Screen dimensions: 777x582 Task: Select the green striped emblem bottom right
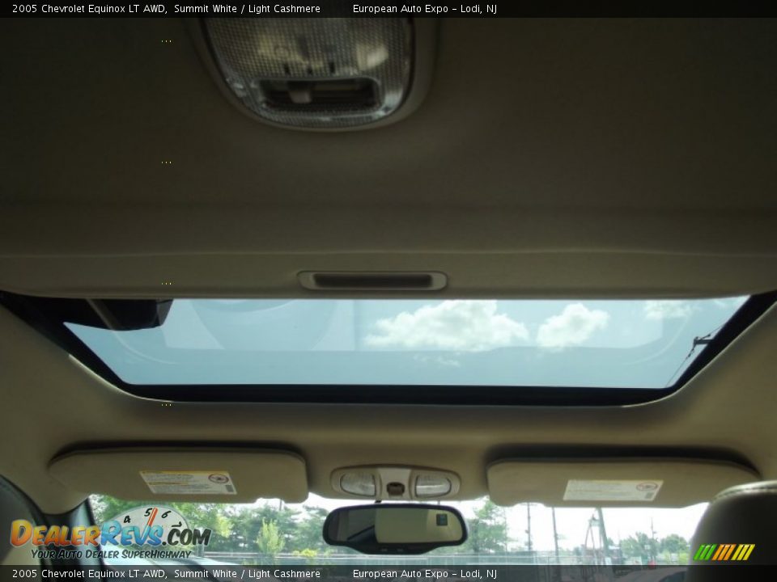727,552
